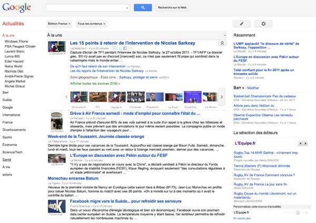Screen dimensions: 316x223
Task: Open the Nokia World topic
Action: click(x=13, y=66)
